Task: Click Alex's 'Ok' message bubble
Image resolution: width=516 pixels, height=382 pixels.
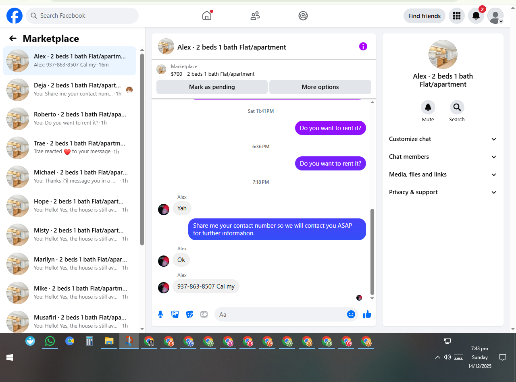Action: click(x=181, y=260)
